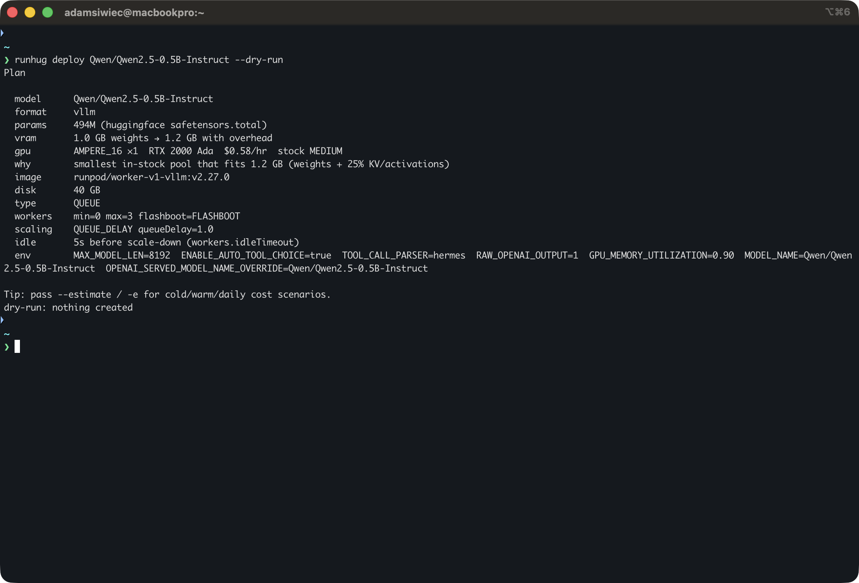Click 'stock MEDIUM' in the gpu row
The width and height of the screenshot is (859, 583).
[310, 151]
